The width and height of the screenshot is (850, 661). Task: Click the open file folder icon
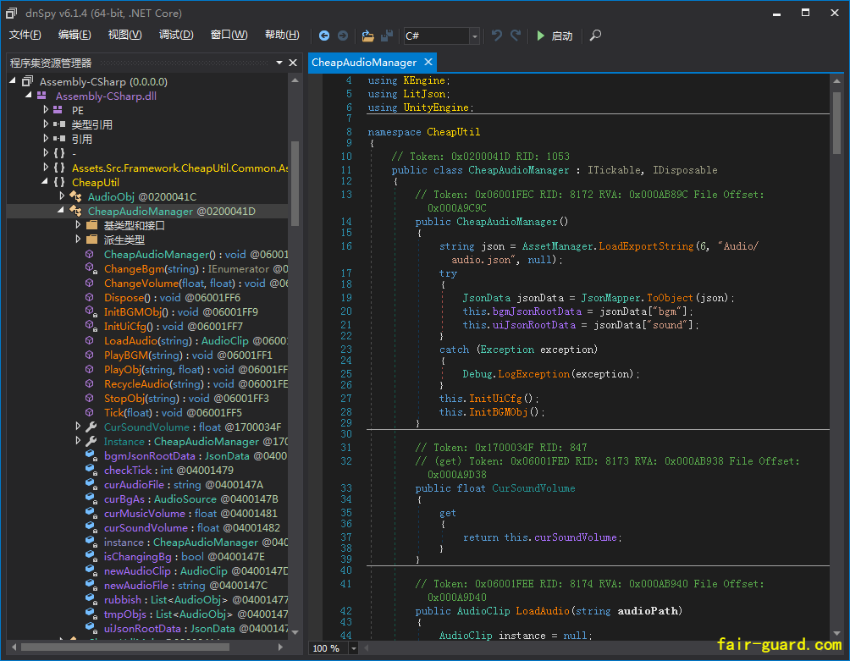[x=367, y=36]
